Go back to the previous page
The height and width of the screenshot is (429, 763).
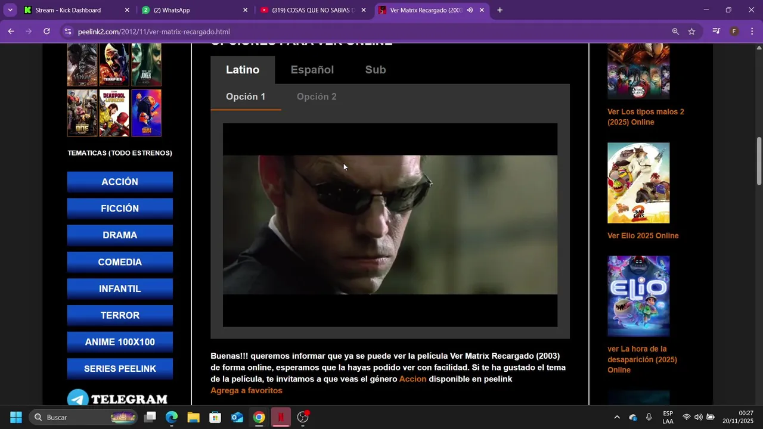11,32
